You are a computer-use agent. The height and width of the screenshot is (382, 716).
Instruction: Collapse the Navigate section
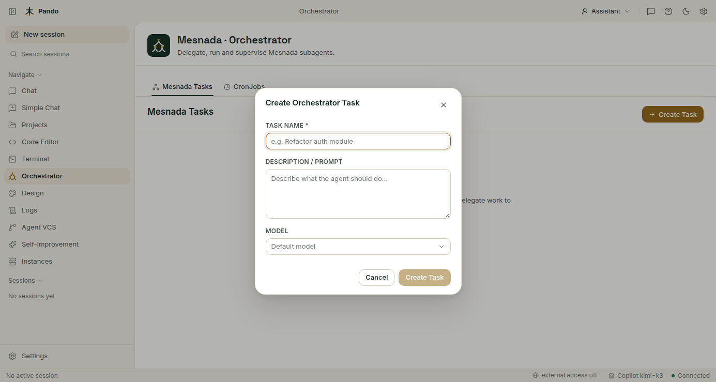click(x=25, y=75)
